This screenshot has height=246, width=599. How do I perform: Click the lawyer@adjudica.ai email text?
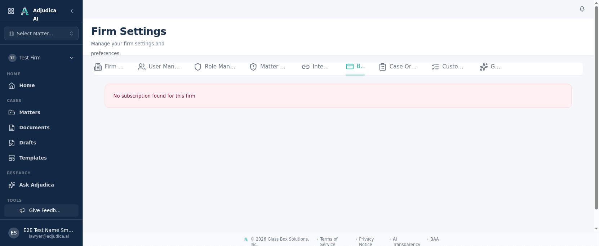pyautogui.click(x=49, y=236)
